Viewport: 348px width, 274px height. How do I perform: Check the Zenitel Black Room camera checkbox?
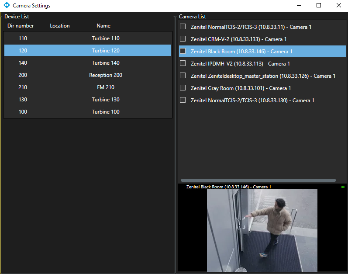(183, 51)
